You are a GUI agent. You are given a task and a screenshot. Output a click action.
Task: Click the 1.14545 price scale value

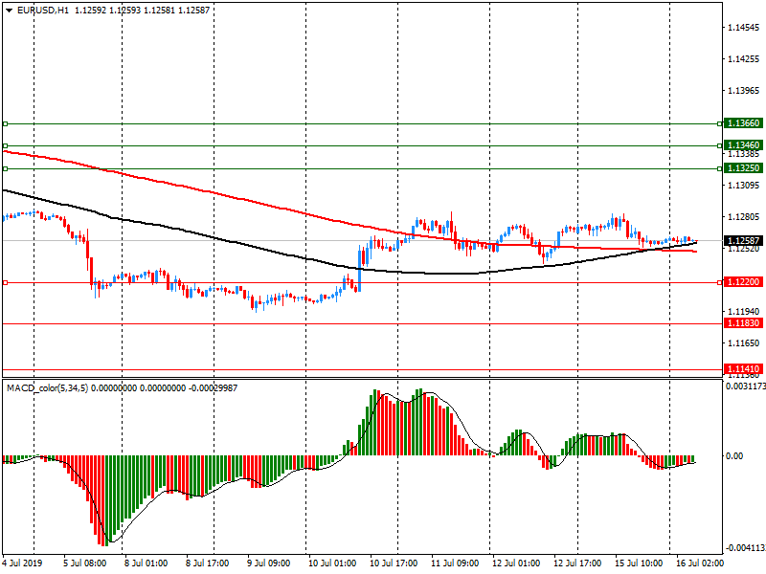[744, 28]
